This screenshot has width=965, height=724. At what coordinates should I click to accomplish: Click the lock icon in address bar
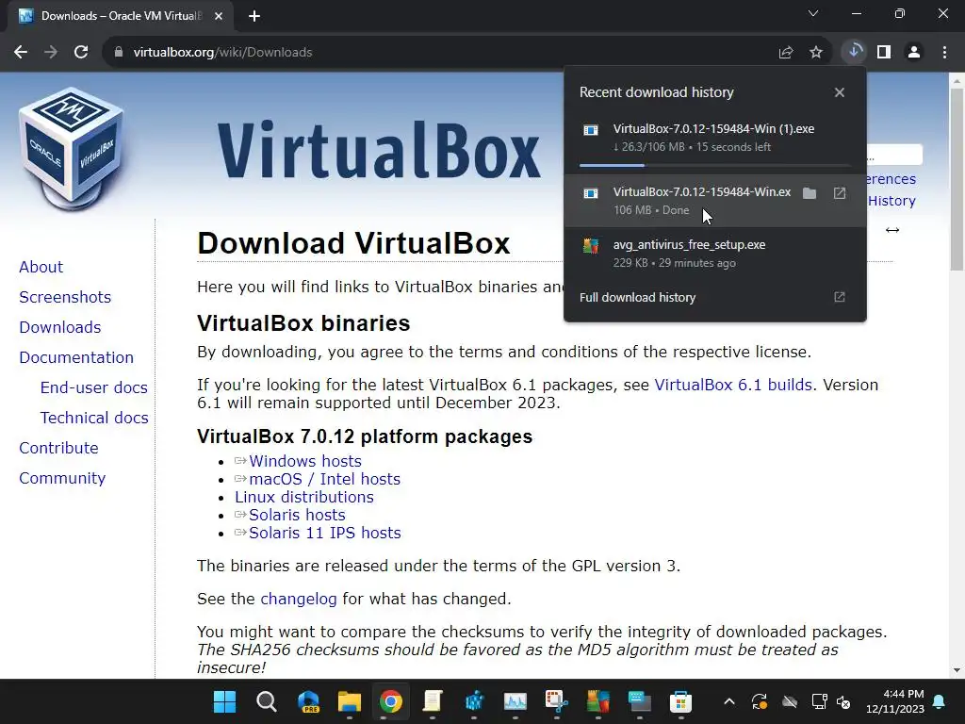(119, 53)
